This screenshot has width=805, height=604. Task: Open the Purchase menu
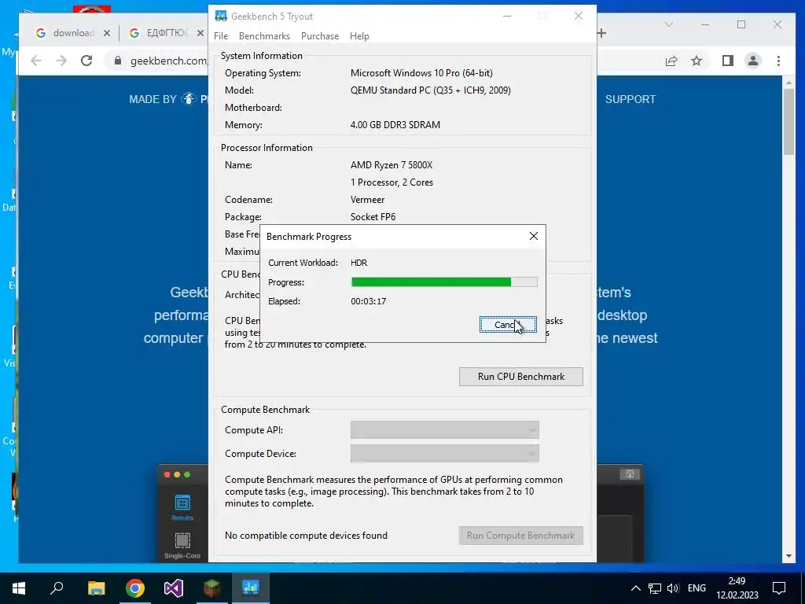point(320,36)
